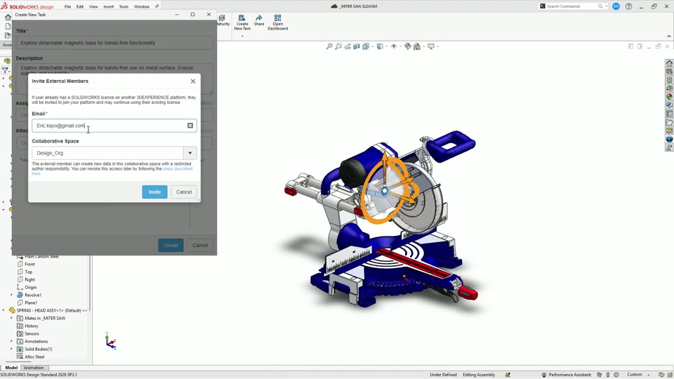Image resolution: width=674 pixels, height=379 pixels.
Task: Click the Zoom to Fit magnifier icon
Action: (329, 46)
